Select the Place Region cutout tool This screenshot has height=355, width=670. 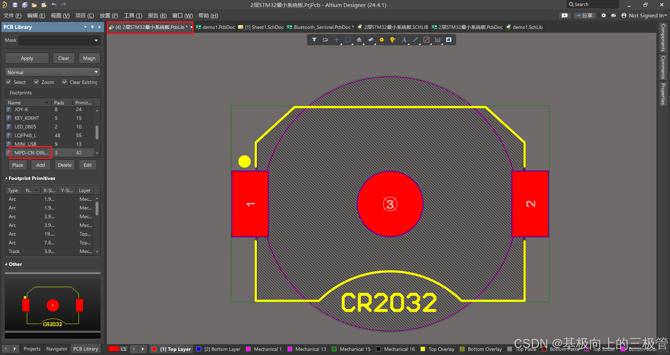point(449,40)
